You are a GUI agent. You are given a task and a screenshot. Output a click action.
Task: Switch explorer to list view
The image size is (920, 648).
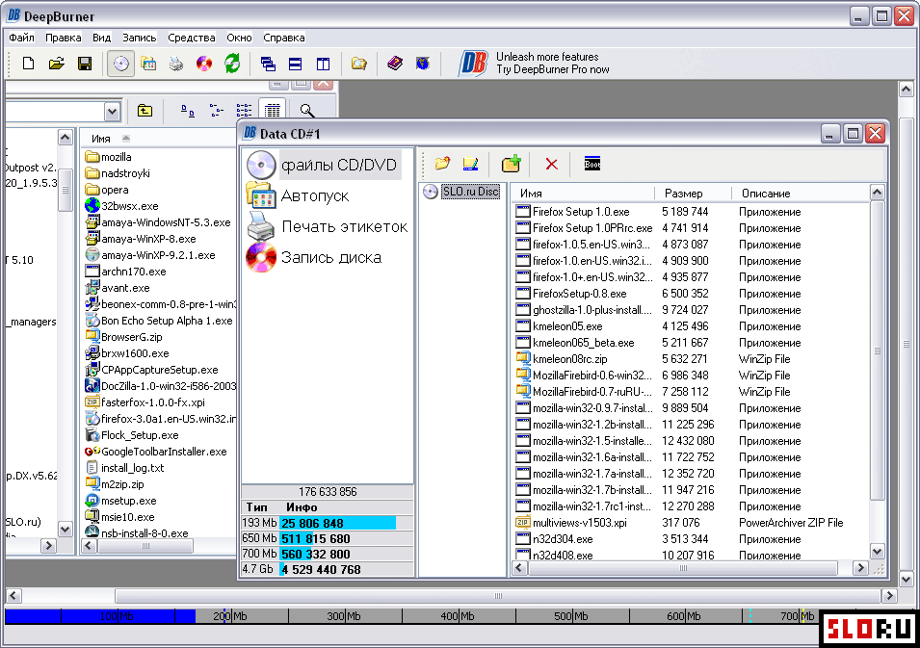244,111
